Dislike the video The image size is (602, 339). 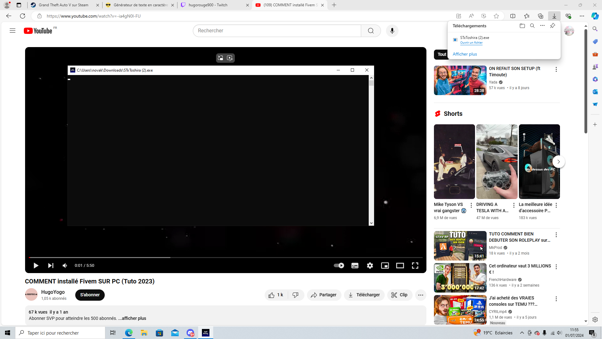click(296, 295)
